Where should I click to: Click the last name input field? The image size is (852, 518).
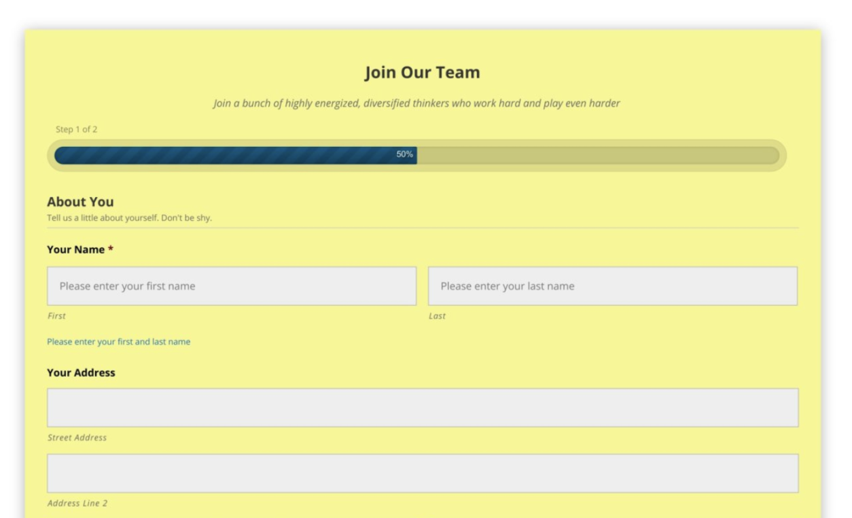(612, 286)
